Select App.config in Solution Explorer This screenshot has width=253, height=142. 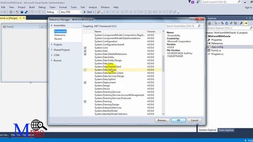[x=217, y=47]
